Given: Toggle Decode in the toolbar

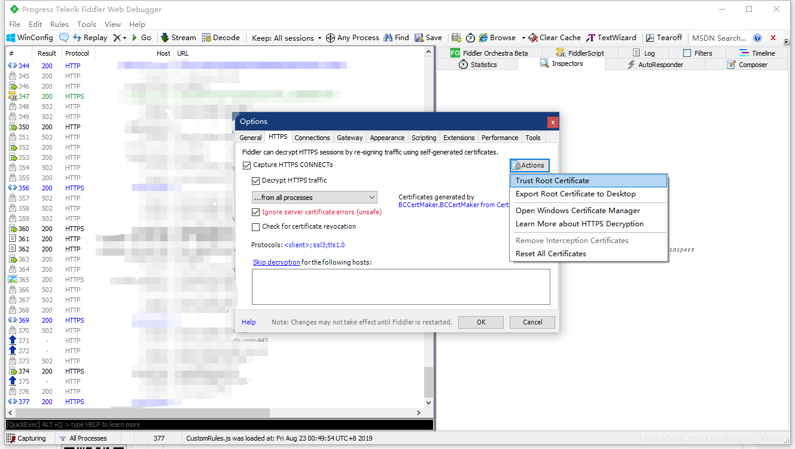Looking at the screenshot, I should point(221,38).
